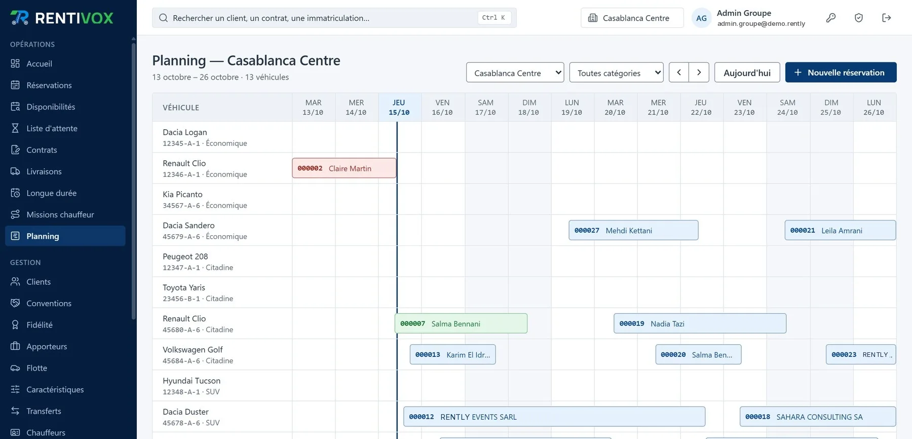Viewport: 912px width, 439px height.
Task: Open reservation 000027 Mehdi Kettani
Action: point(633,230)
